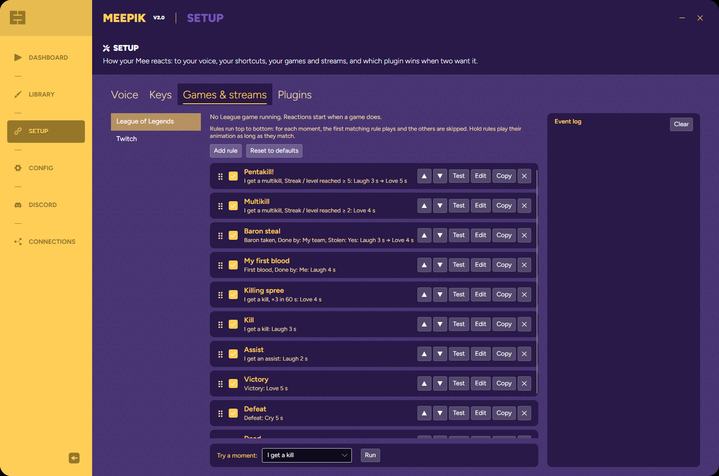Click the rules list scrollbar
This screenshot has width=719, height=476.
click(537, 282)
